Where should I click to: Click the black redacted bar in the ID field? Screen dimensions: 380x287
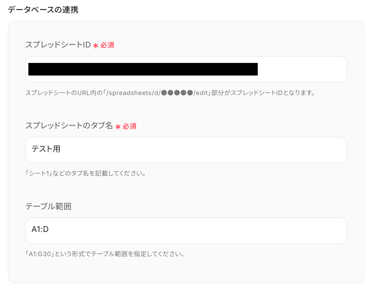click(143, 69)
